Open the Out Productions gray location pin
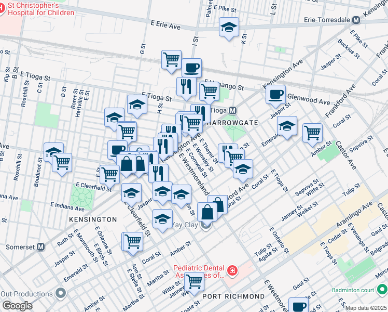 (61, 294)
